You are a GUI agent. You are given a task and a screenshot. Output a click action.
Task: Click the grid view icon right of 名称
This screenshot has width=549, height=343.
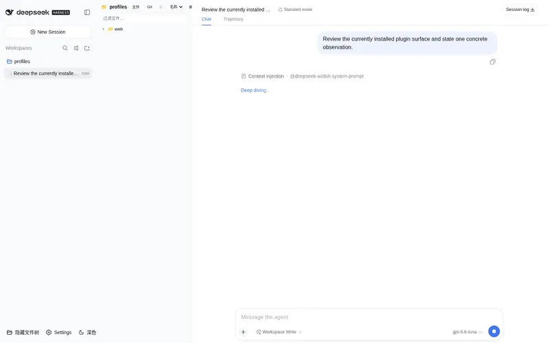[x=191, y=7]
